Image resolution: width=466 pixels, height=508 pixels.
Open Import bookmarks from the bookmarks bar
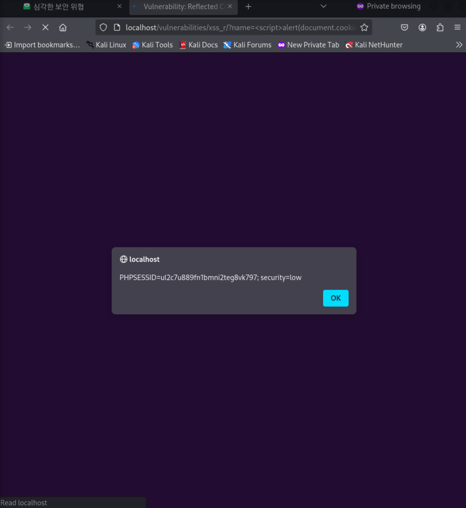[x=43, y=45]
